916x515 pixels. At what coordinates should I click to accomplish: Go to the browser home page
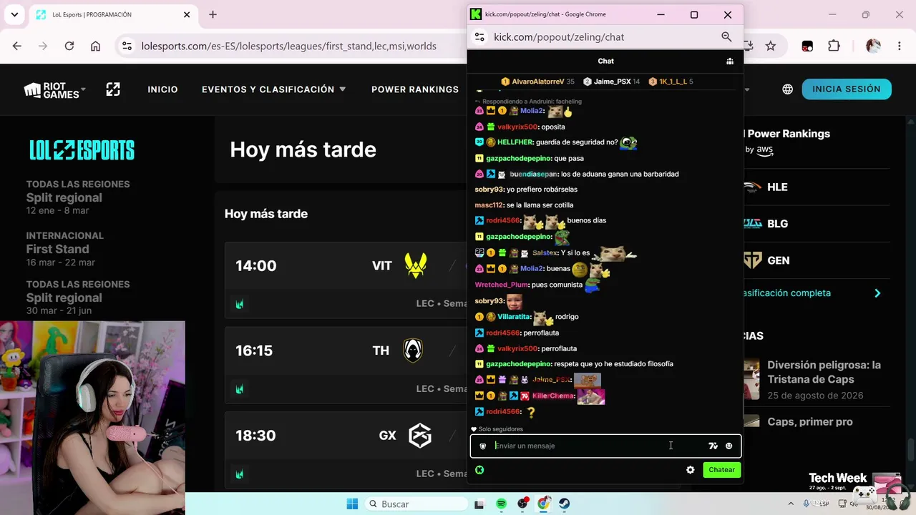[x=95, y=46]
